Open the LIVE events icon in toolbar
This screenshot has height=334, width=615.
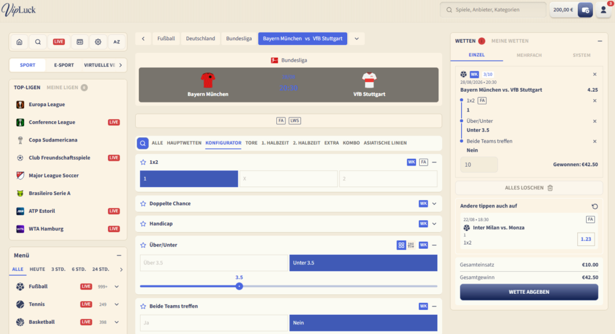59,42
